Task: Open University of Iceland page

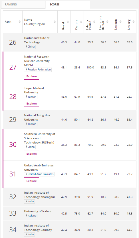Action: click(x=38, y=211)
